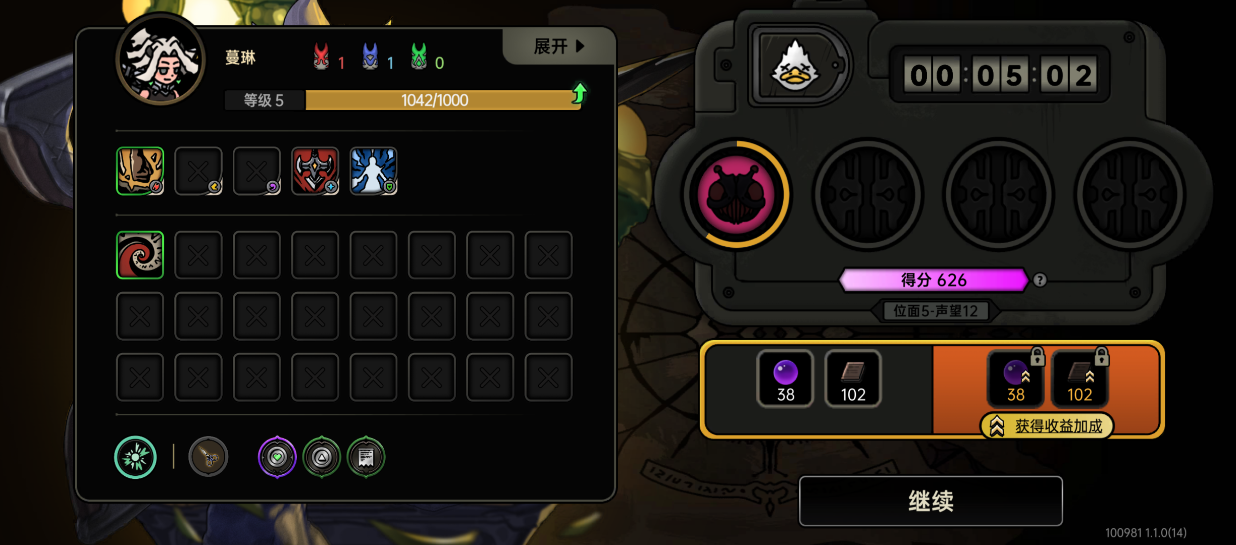The image size is (1236, 545).
Task: Click the teal burst emblem icon
Action: click(x=135, y=457)
